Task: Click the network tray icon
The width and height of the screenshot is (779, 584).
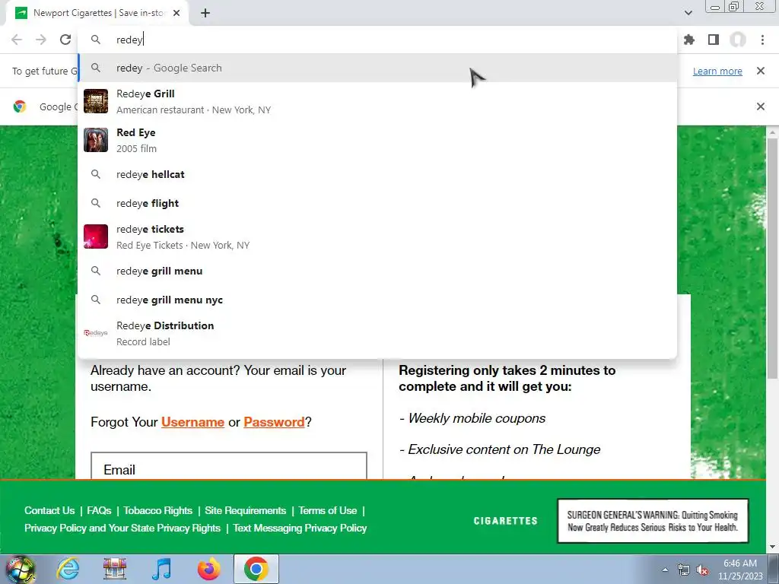Action: pyautogui.click(x=684, y=570)
